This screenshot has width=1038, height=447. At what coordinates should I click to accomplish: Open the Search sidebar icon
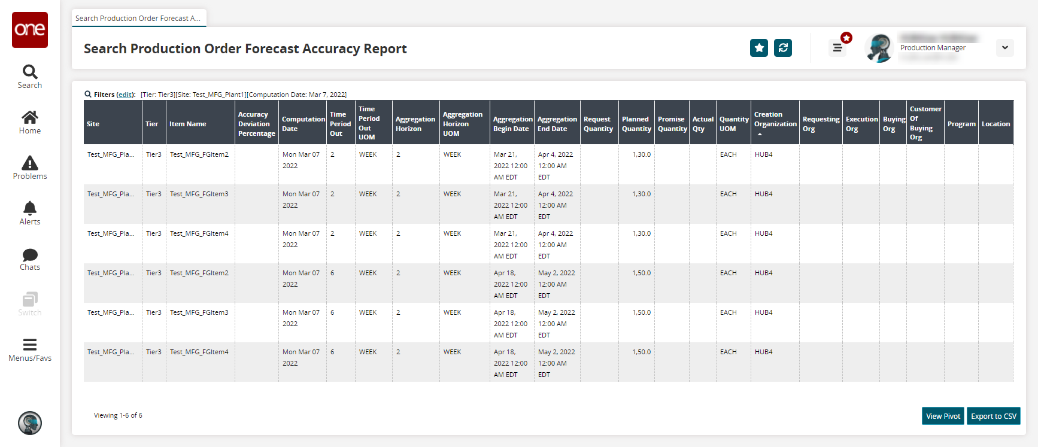30,77
